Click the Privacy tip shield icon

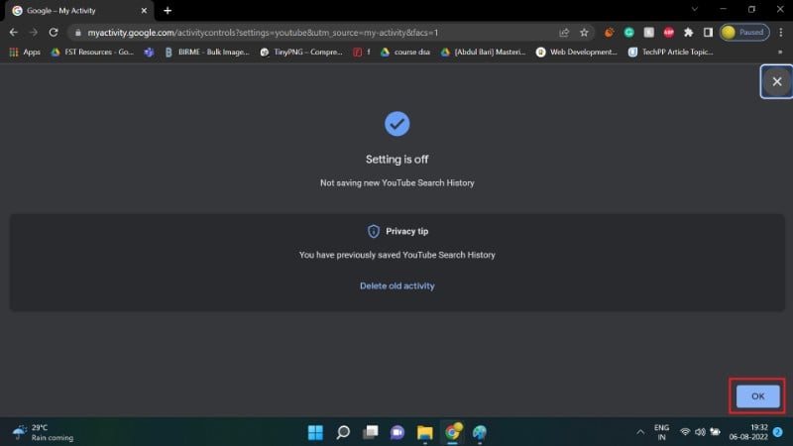(x=374, y=231)
